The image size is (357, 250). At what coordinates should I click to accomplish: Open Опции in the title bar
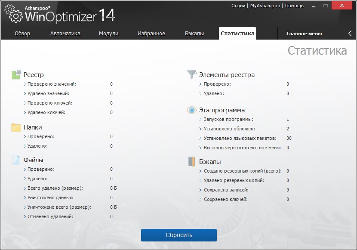[x=238, y=6]
